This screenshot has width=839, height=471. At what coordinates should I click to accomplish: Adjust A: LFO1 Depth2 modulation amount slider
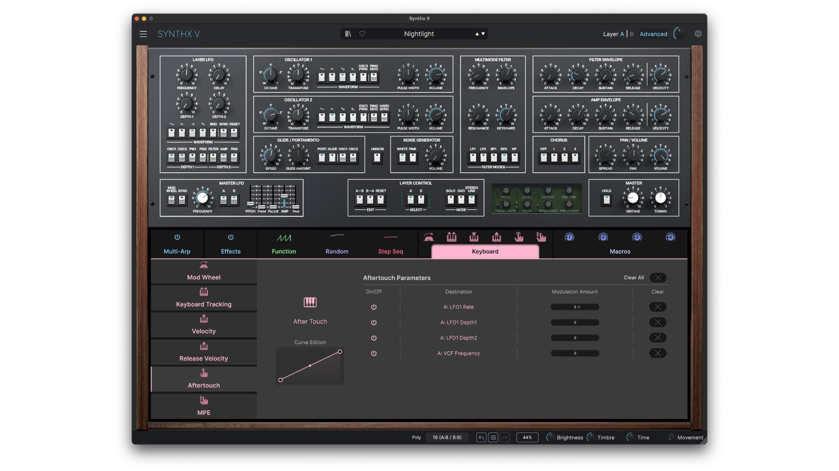(575, 338)
